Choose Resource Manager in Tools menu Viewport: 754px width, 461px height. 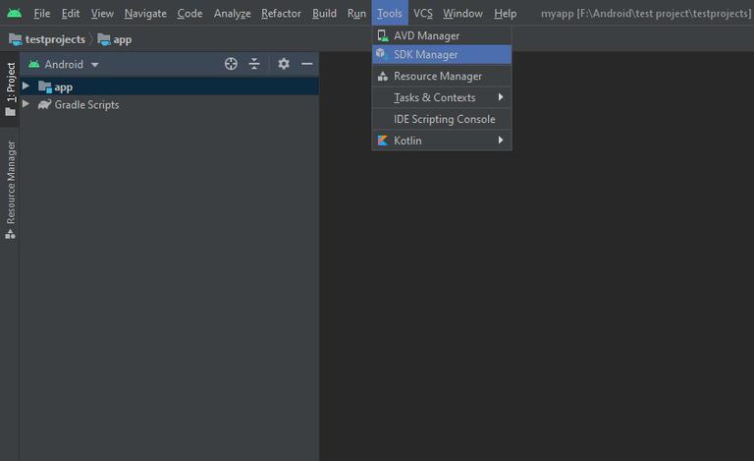tap(442, 76)
